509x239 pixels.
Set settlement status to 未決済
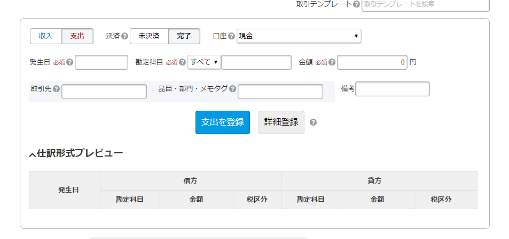click(x=149, y=36)
